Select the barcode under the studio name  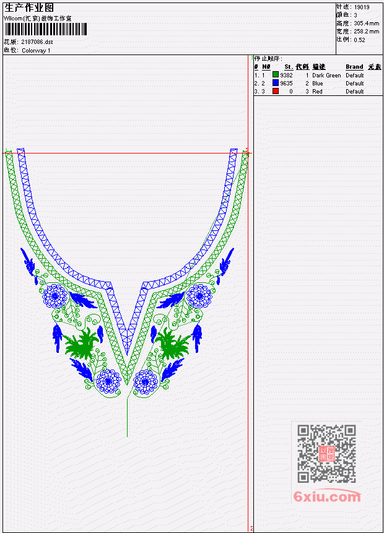coord(46,29)
